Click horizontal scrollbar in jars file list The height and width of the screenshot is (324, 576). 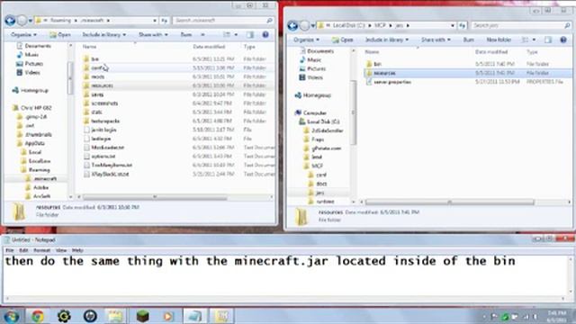(449, 202)
